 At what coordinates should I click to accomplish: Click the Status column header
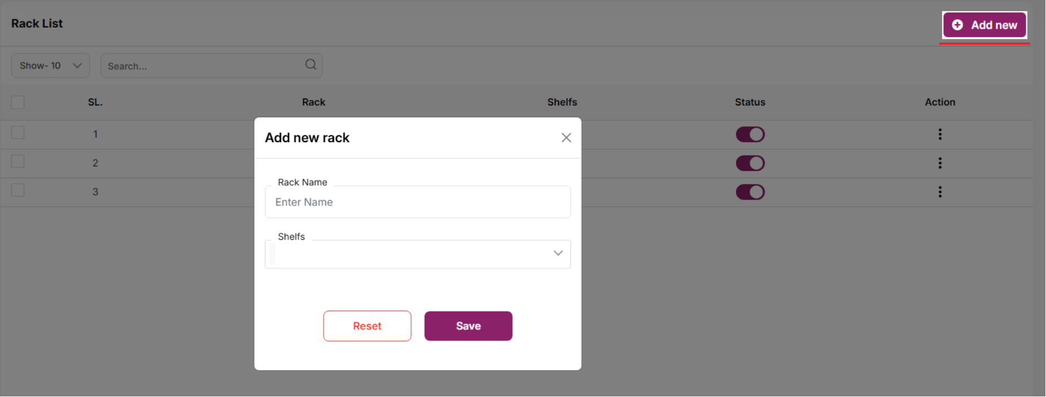749,102
